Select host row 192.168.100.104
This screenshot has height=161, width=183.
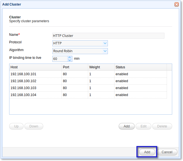click(x=88, y=95)
